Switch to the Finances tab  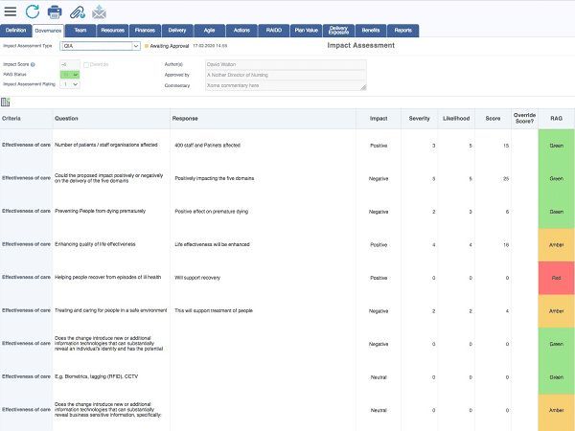(x=145, y=31)
